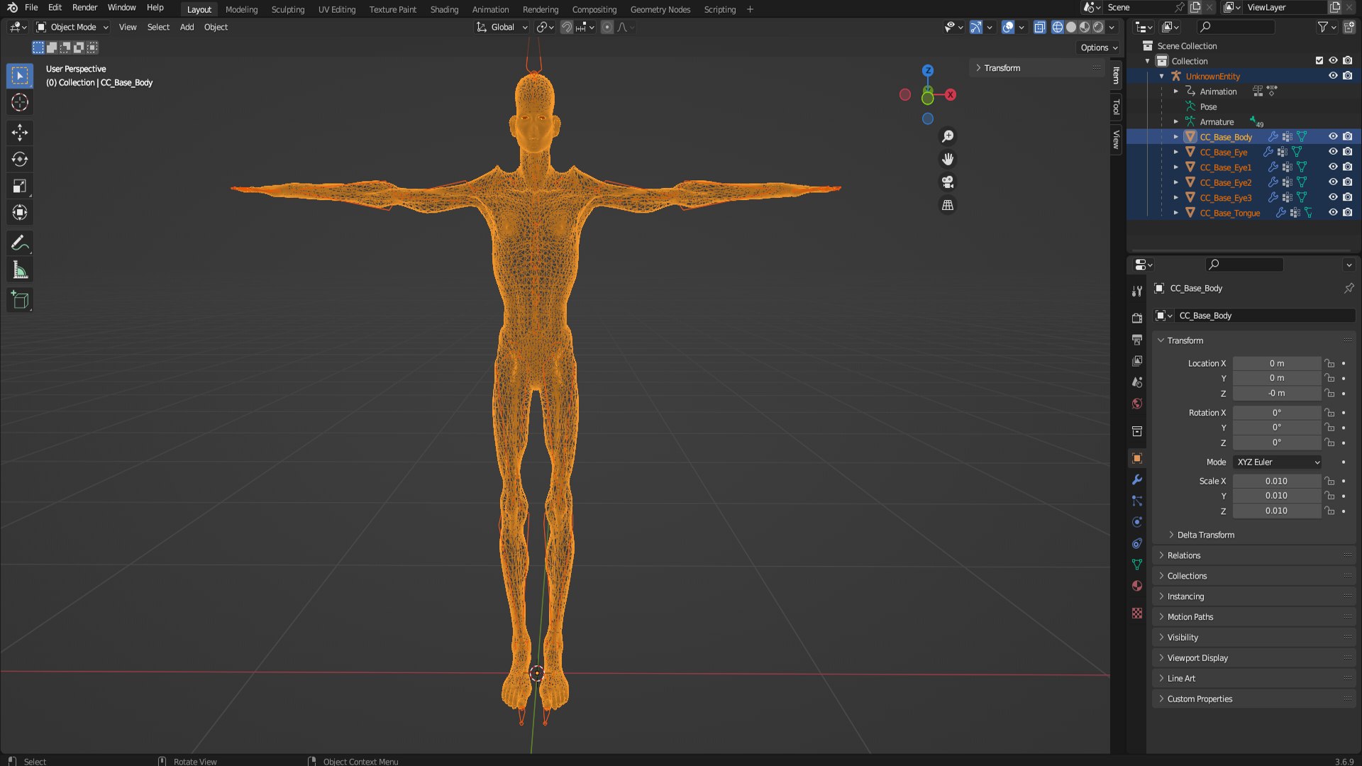Open the File menu
The height and width of the screenshot is (766, 1362).
[x=31, y=8]
